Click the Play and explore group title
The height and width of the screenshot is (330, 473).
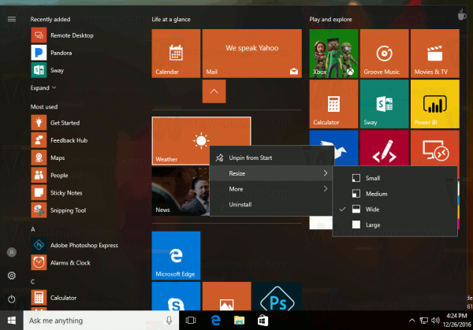(330, 19)
